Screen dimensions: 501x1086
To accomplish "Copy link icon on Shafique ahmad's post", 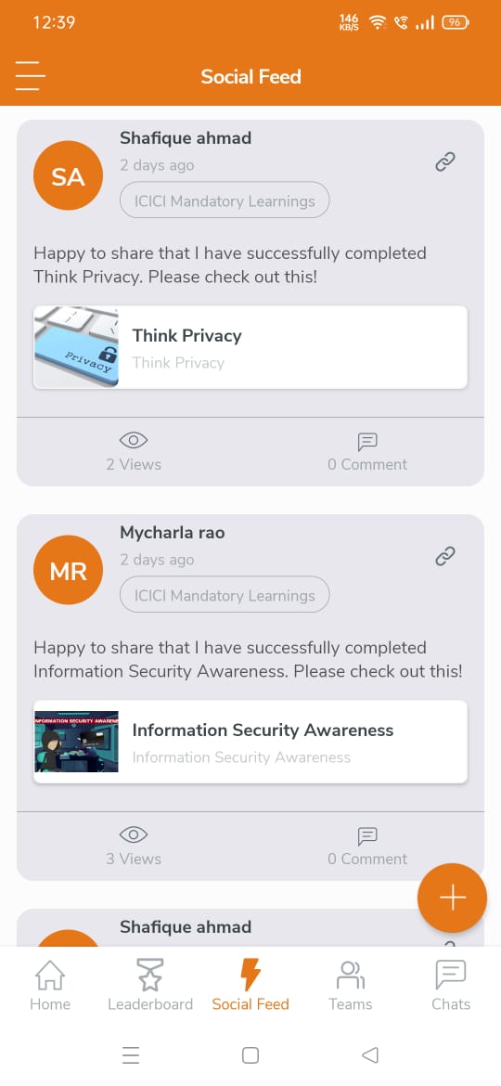I will click(x=445, y=162).
